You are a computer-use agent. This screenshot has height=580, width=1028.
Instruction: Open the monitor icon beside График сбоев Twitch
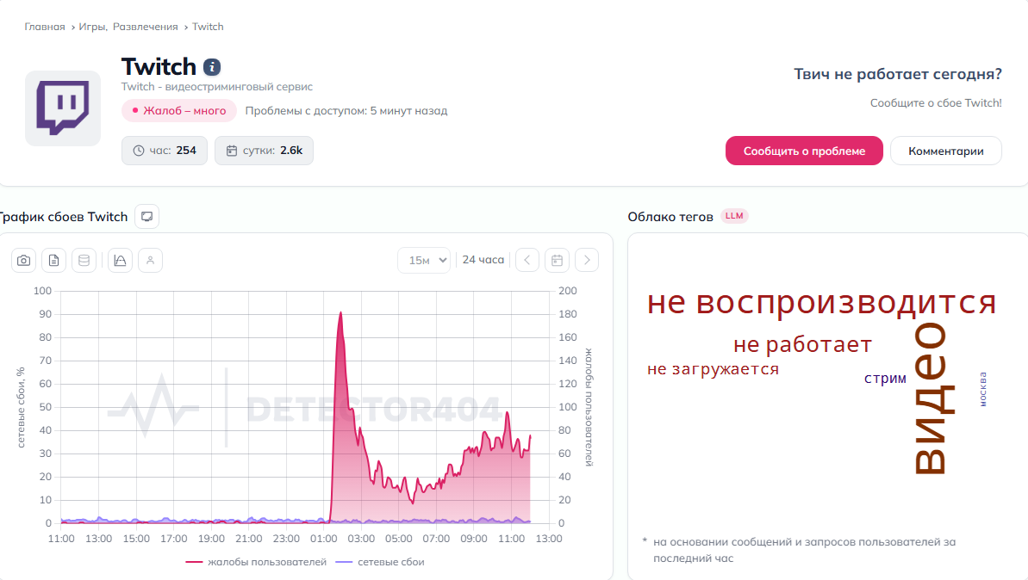coord(146,217)
